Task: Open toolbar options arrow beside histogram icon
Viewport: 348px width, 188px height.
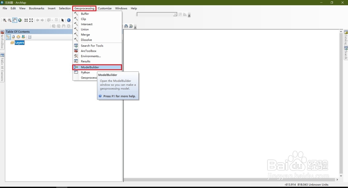Action: (x=189, y=15)
